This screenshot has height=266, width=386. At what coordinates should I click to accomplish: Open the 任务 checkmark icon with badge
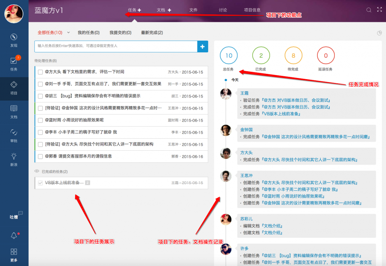tap(14, 61)
